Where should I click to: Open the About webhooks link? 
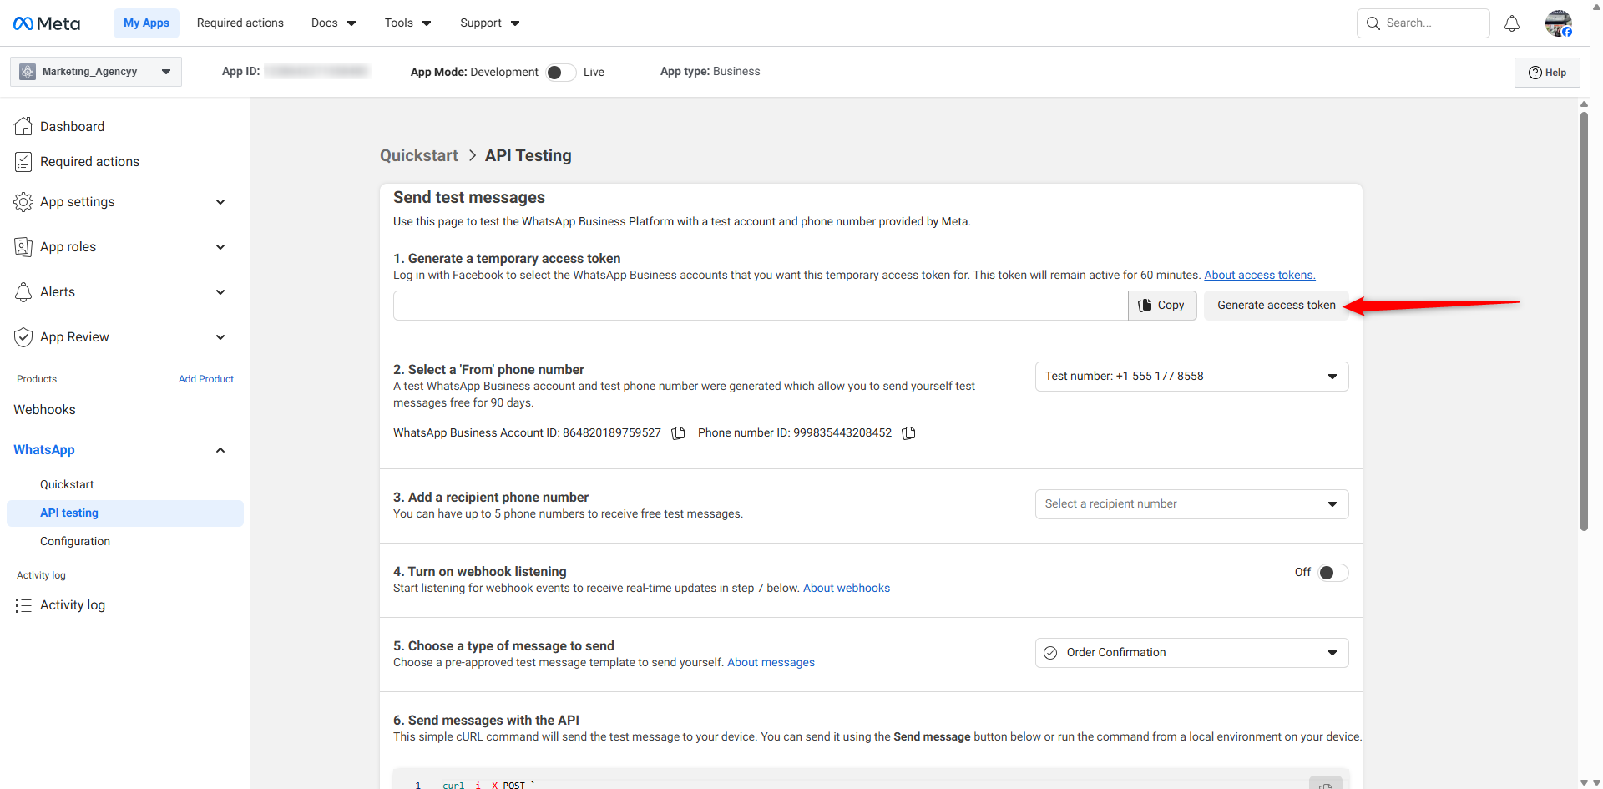[847, 589]
